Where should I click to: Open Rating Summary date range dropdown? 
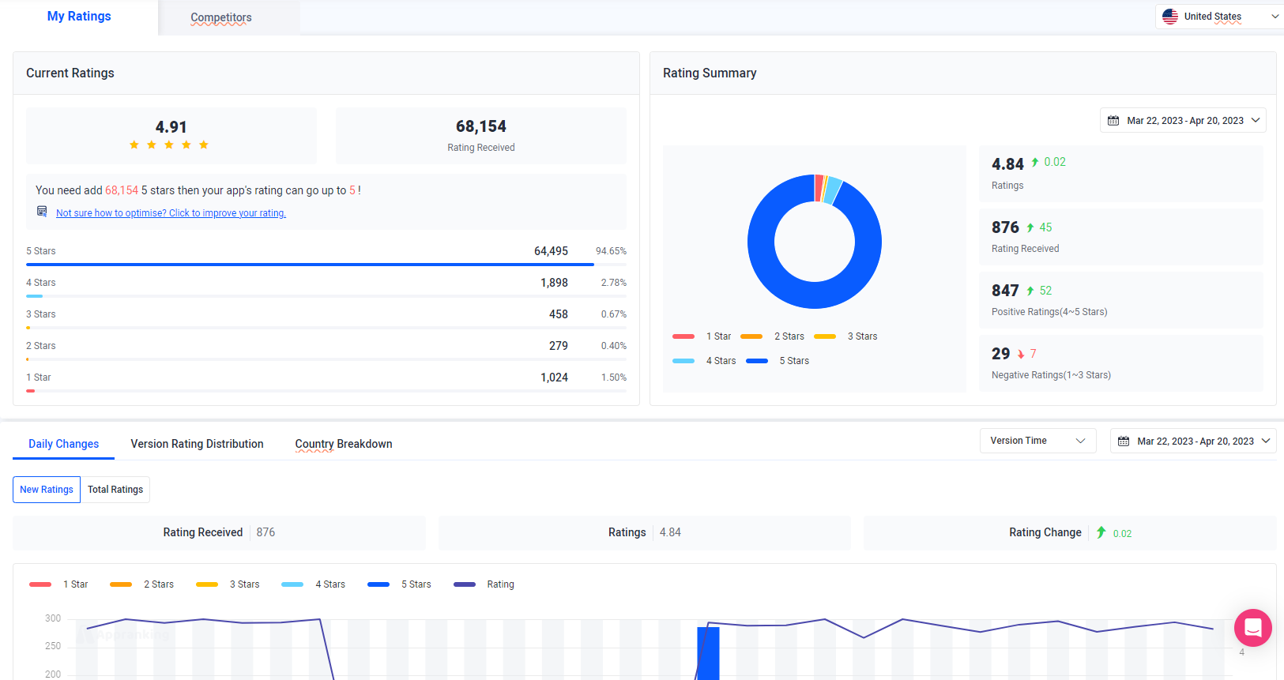click(x=1183, y=120)
